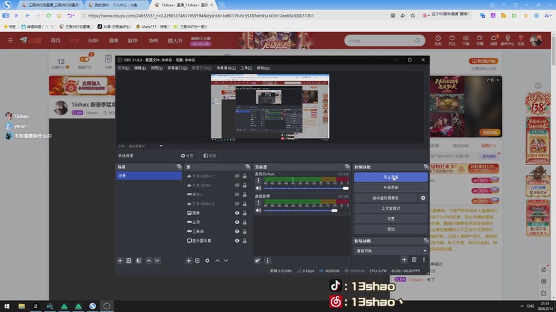
Task: Show the 文本 (GDI+) 2 source
Action: [x=237, y=176]
